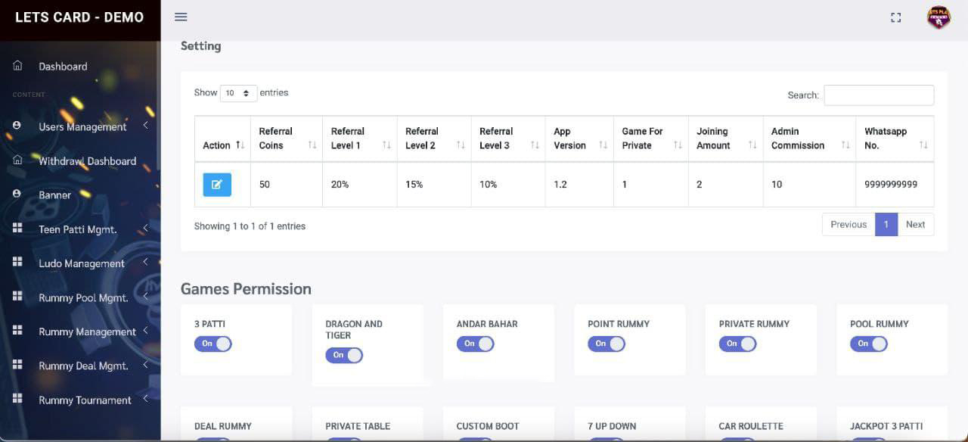Open the show entries dropdown
Image resolution: width=968 pixels, height=442 pixels.
point(238,93)
